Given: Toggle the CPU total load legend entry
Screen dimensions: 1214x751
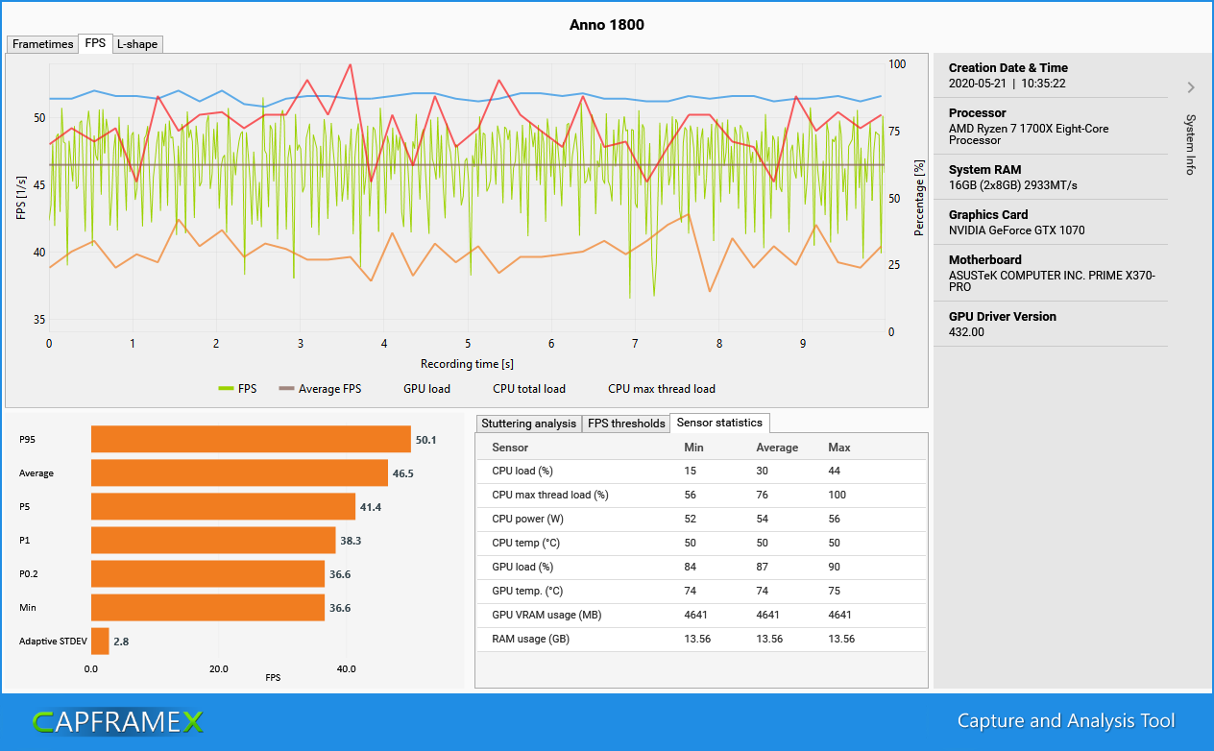Looking at the screenshot, I should tap(529, 389).
